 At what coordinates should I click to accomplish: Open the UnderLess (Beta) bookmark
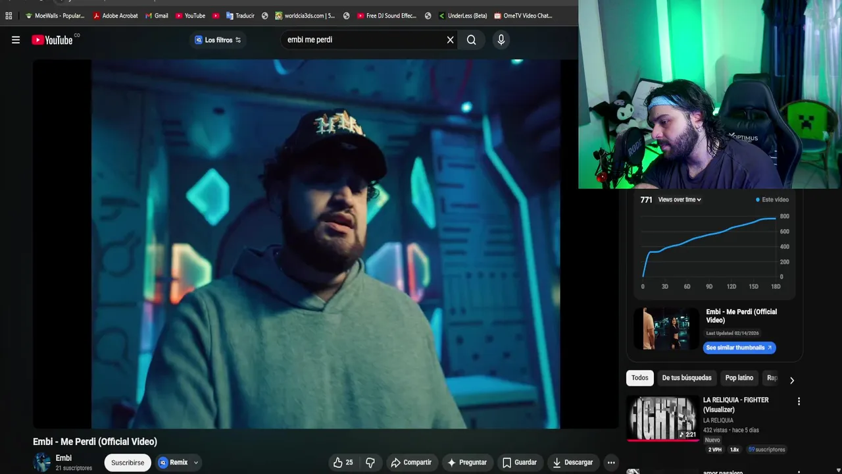coord(462,16)
